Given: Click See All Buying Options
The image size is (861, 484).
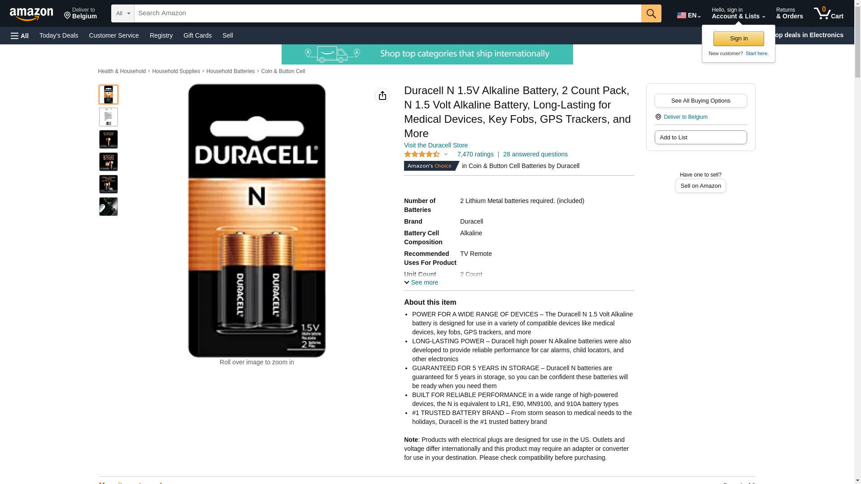Looking at the screenshot, I should [x=700, y=100].
